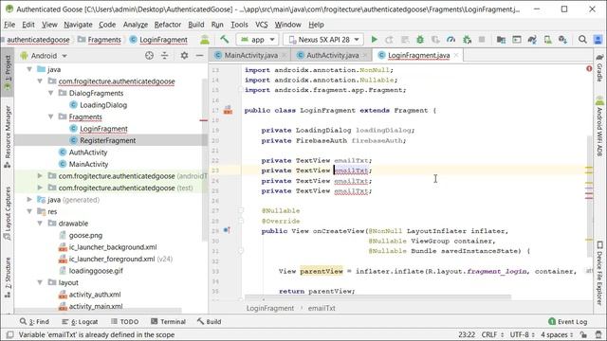
Task: Click the Android robot icon beside LoginFragment breadcrumb
Action: click(x=205, y=40)
